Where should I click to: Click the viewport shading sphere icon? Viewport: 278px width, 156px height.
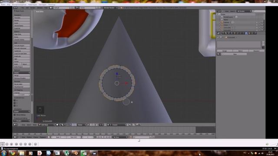coord(57,125)
